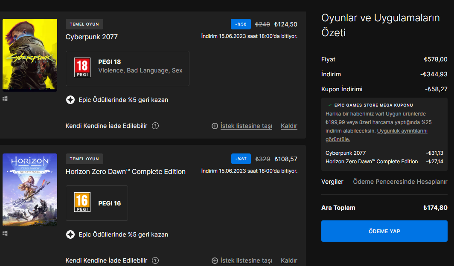Open the Horizon Zero Dawn cover thumbnail

click(30, 190)
